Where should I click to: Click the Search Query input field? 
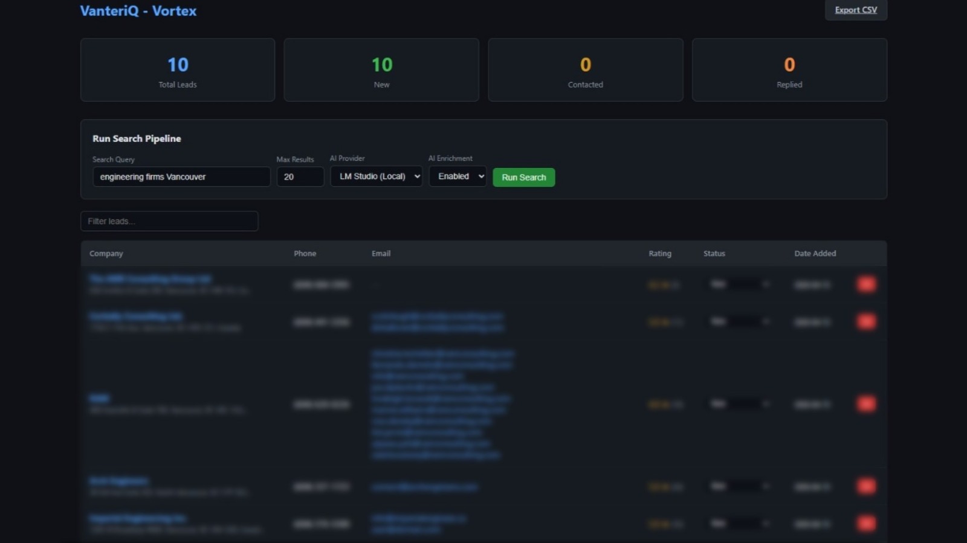[181, 177]
